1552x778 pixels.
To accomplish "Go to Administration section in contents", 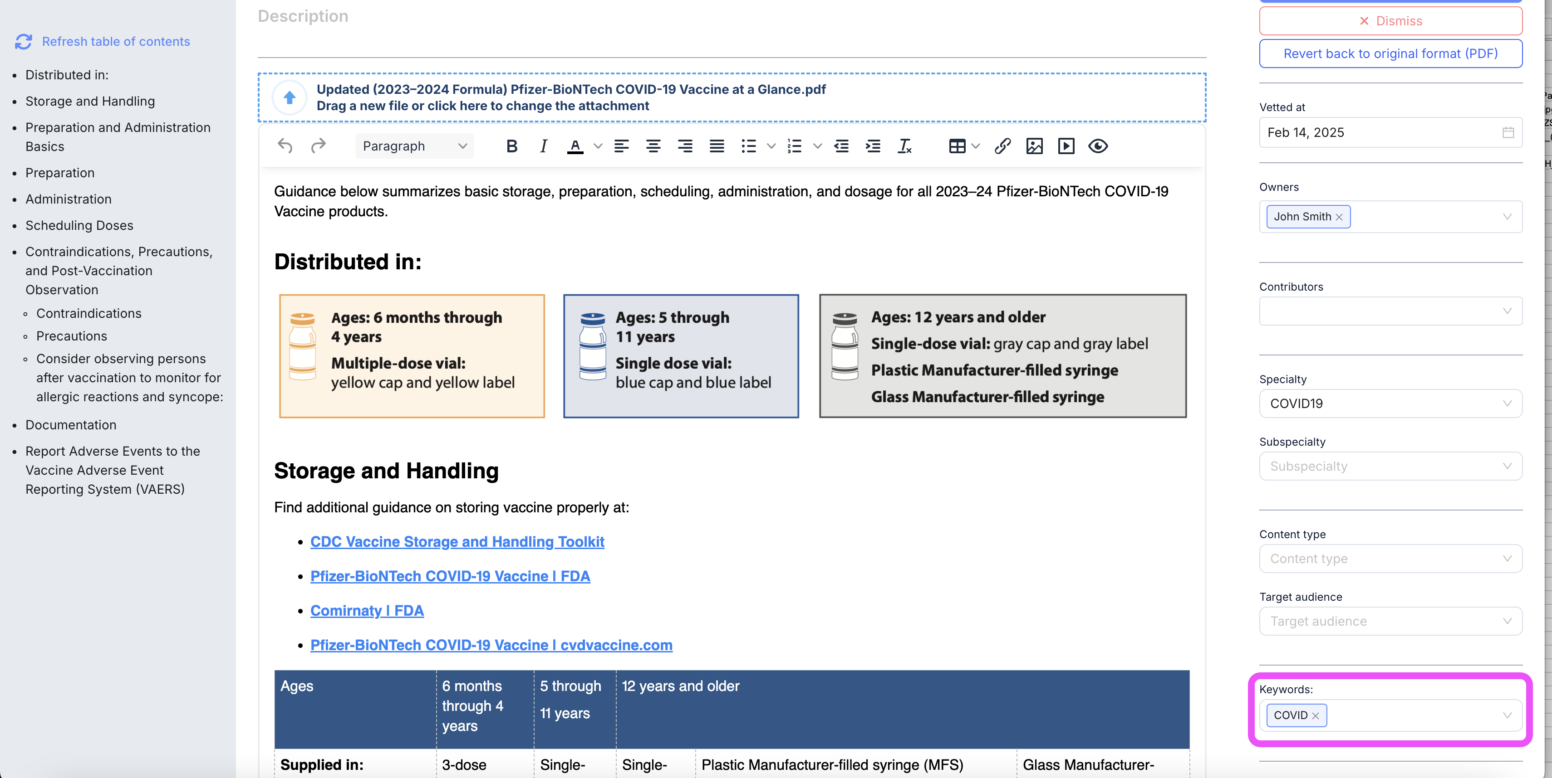I will point(68,199).
